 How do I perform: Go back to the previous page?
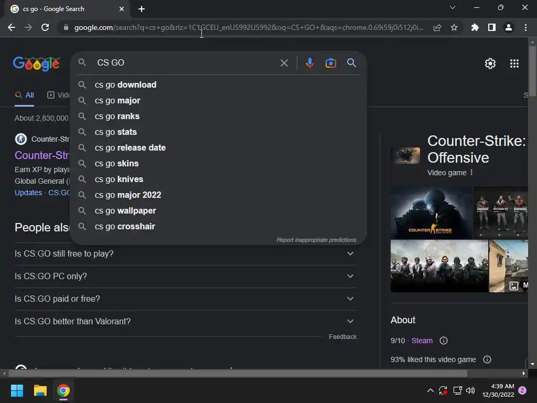(12, 27)
